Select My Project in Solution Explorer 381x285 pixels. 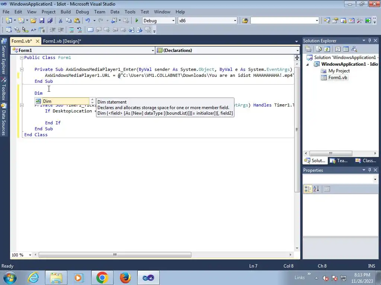pos(339,71)
